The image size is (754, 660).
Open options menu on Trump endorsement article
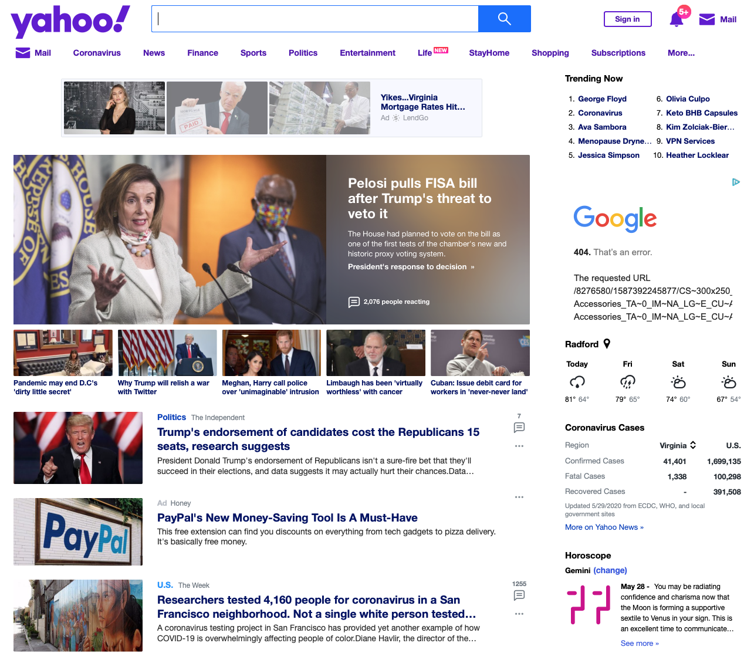tap(519, 446)
